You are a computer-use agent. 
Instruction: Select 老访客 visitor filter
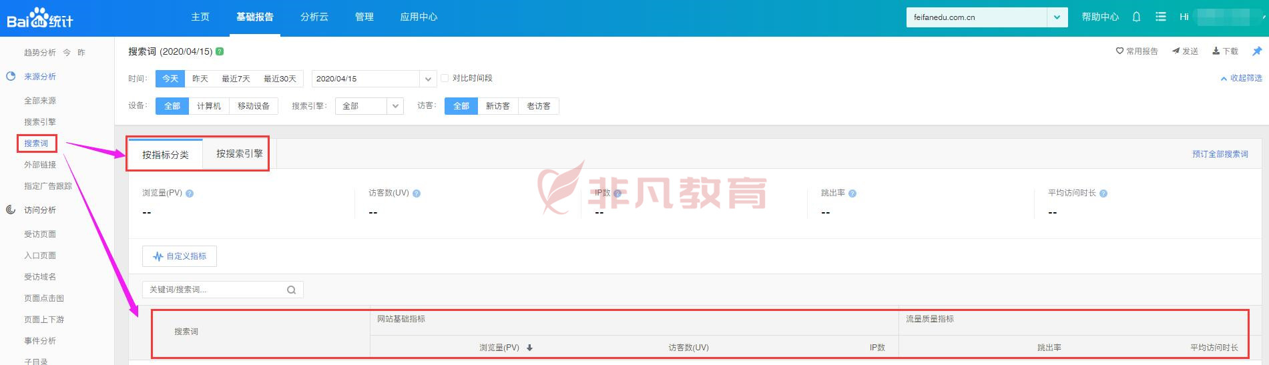[539, 106]
